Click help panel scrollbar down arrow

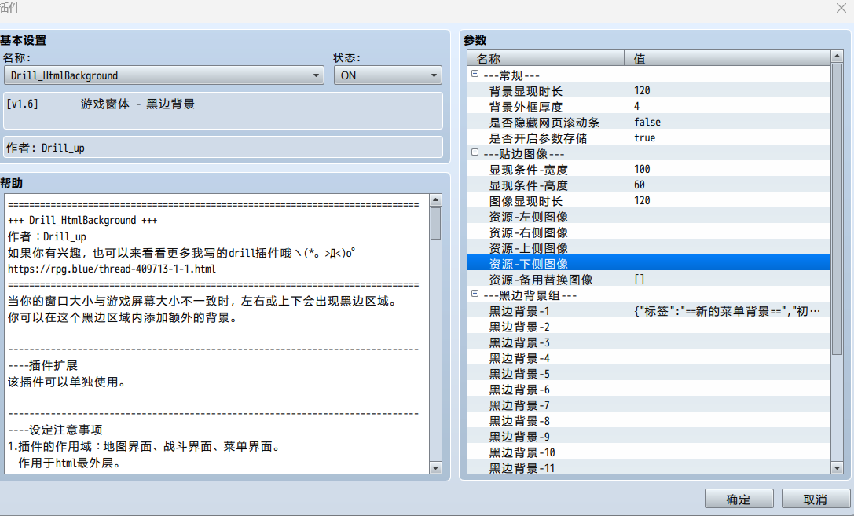coord(435,467)
